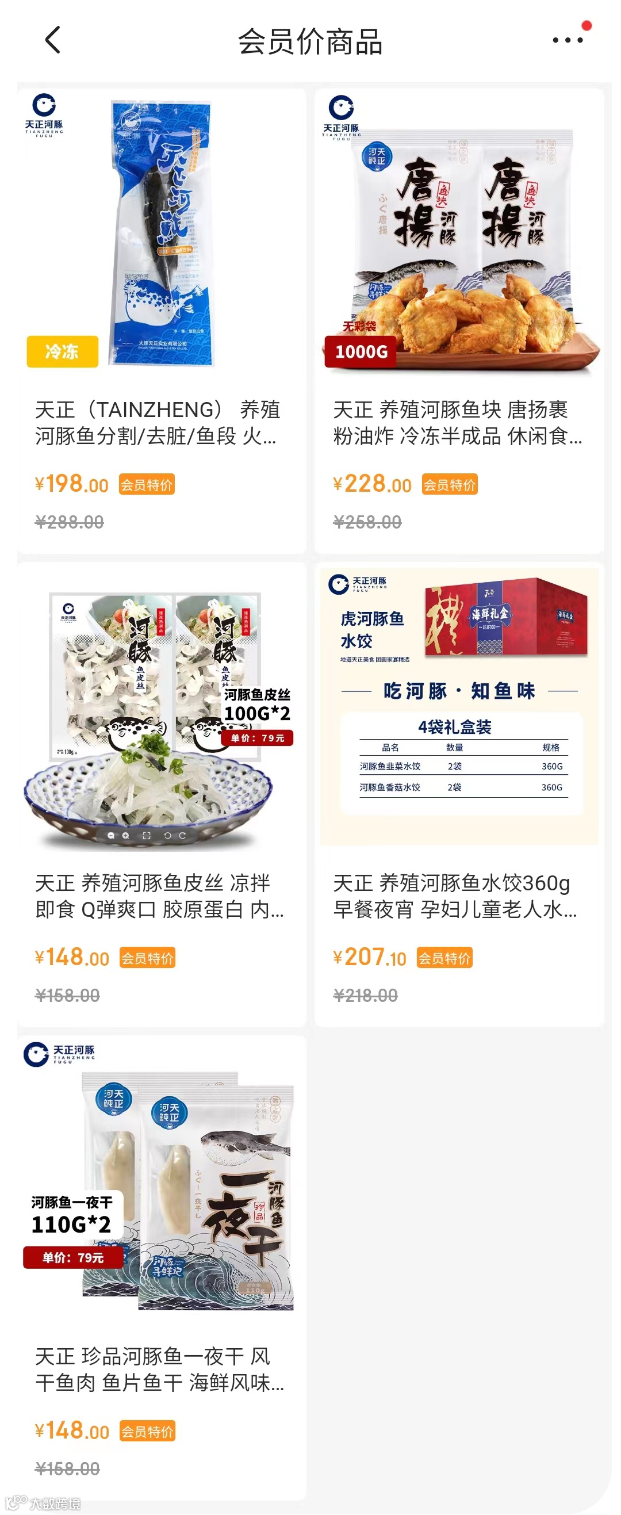The width and height of the screenshot is (621, 1515).
Task: Open the pufferfish dumpling gift box image
Action: click(459, 705)
